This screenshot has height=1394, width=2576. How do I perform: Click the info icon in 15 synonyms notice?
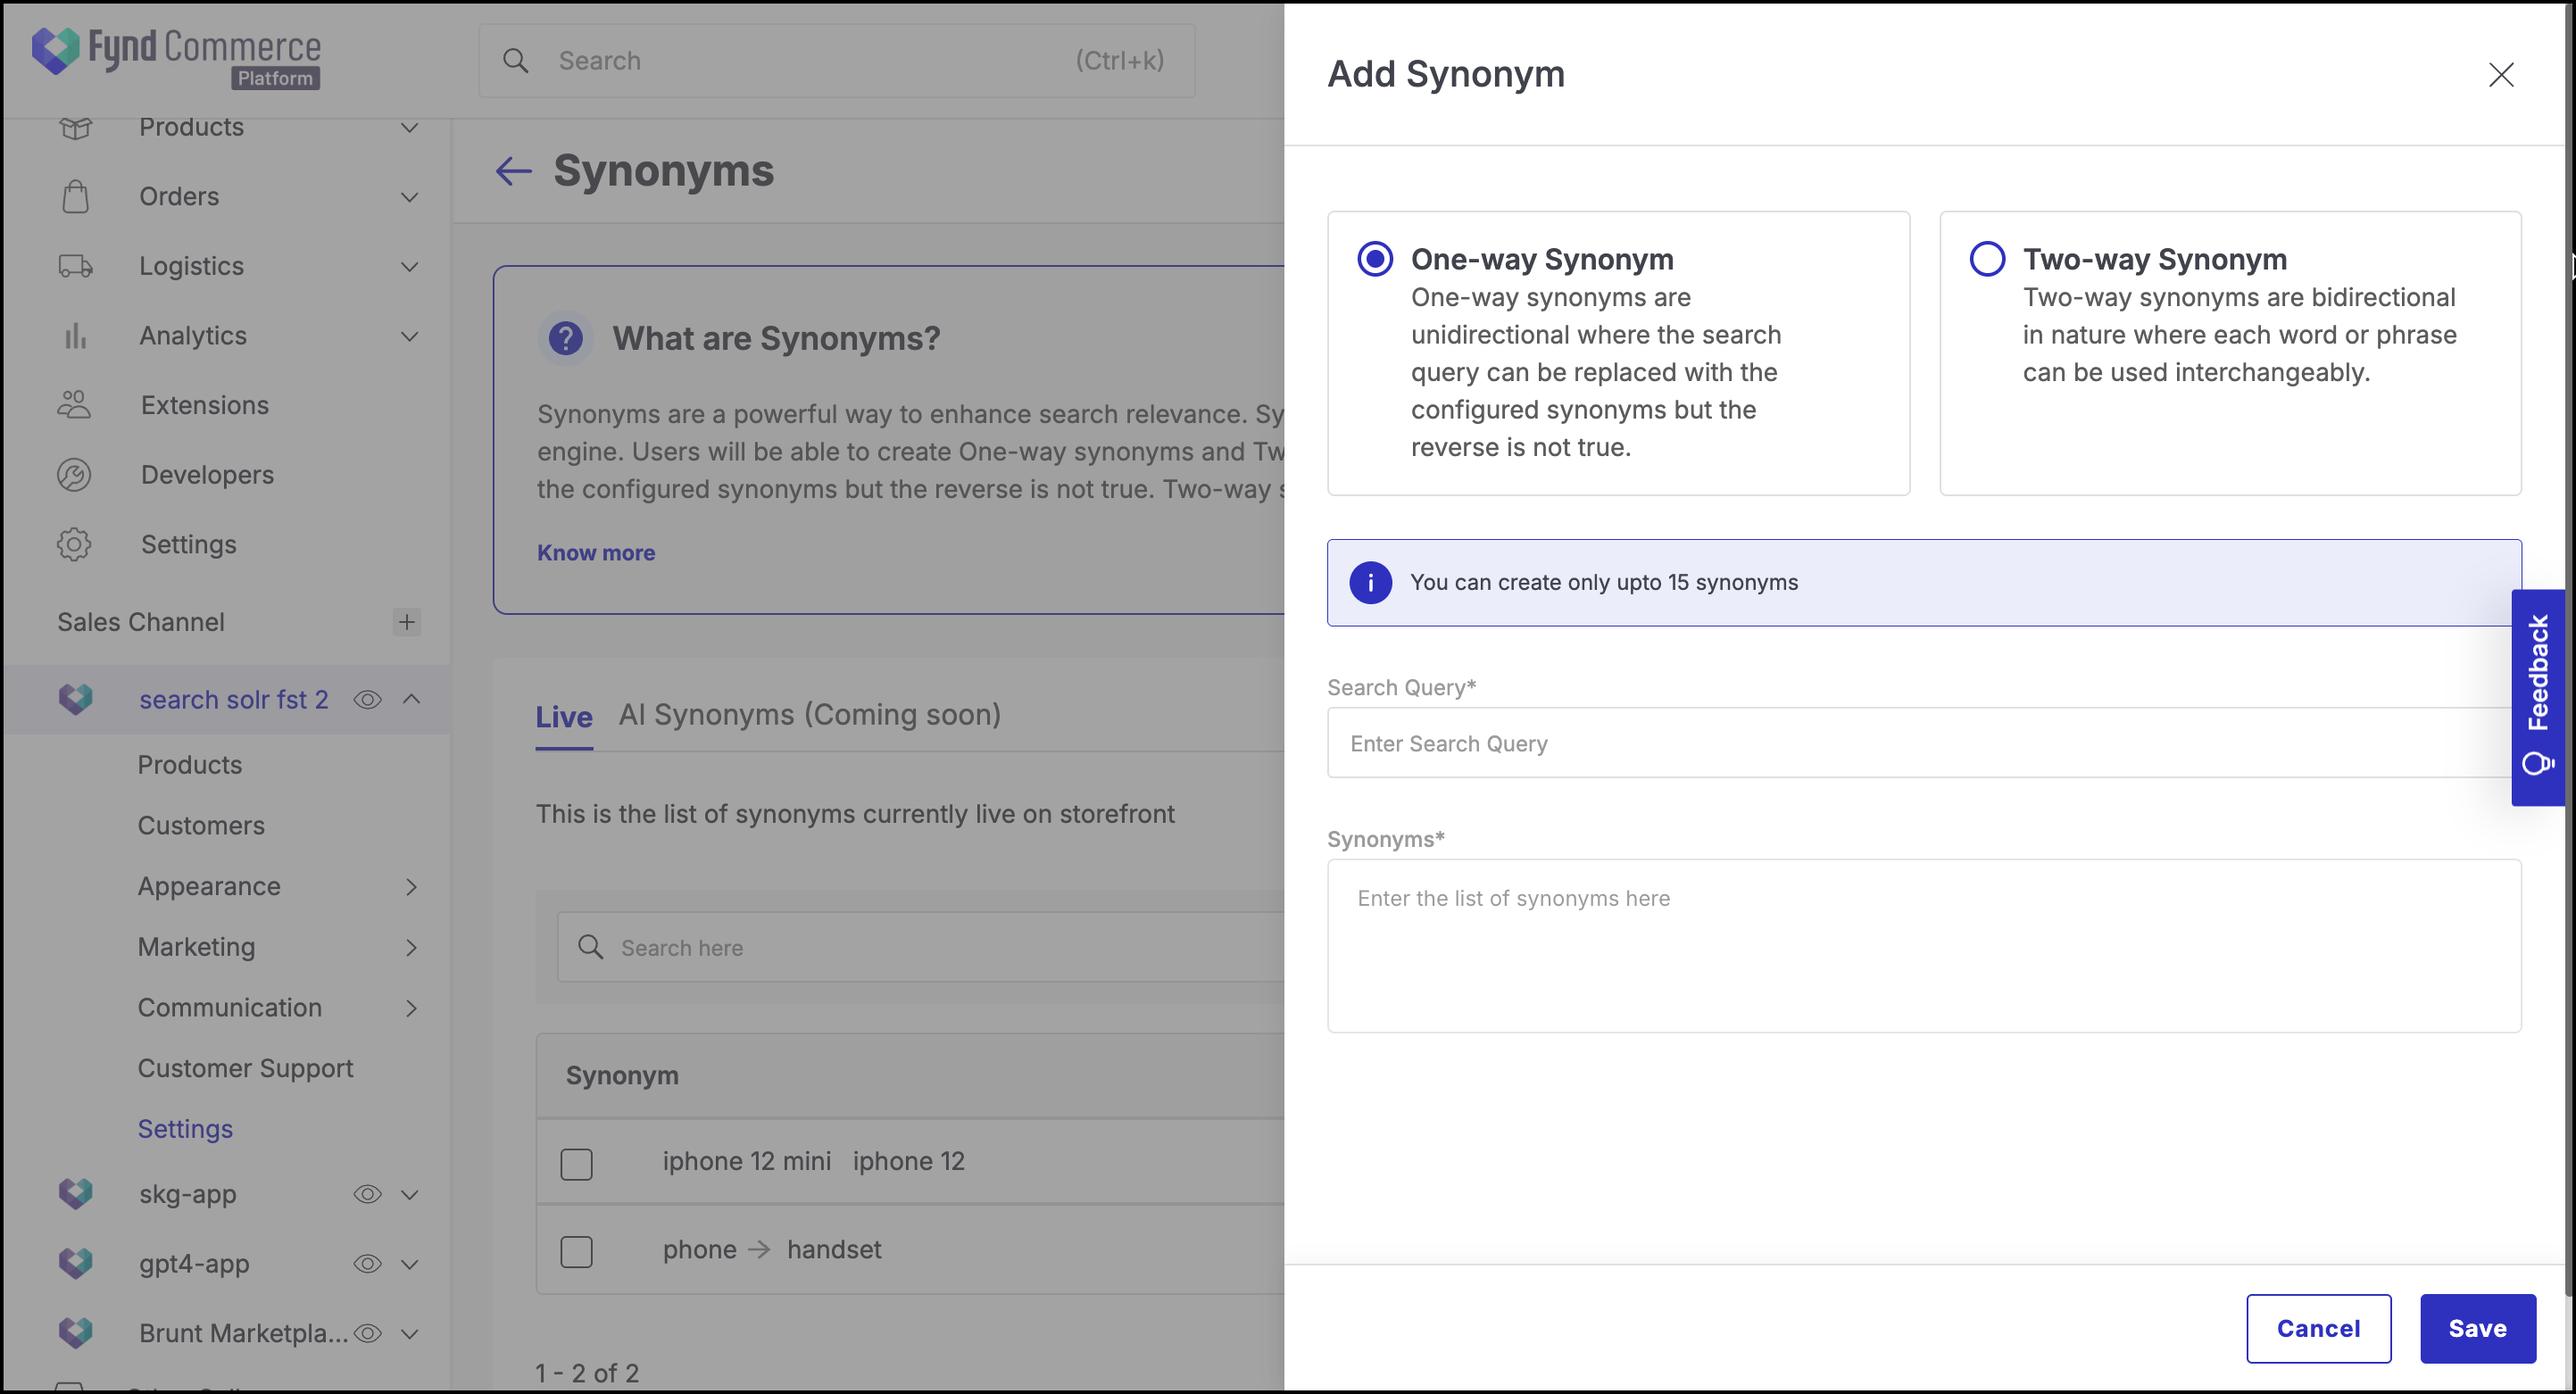tap(1370, 582)
